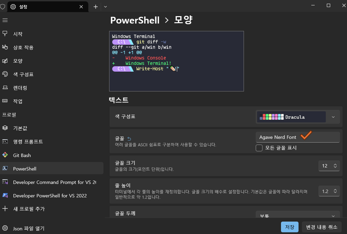Open the hamburger navigation menu
Viewport: 347px width, 234px height.
click(x=5, y=20)
